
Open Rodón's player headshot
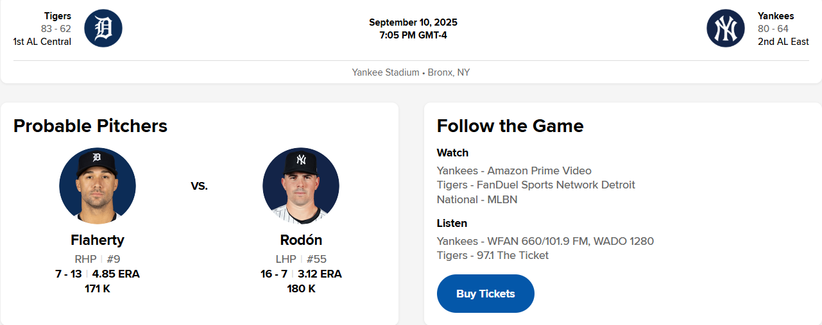301,186
